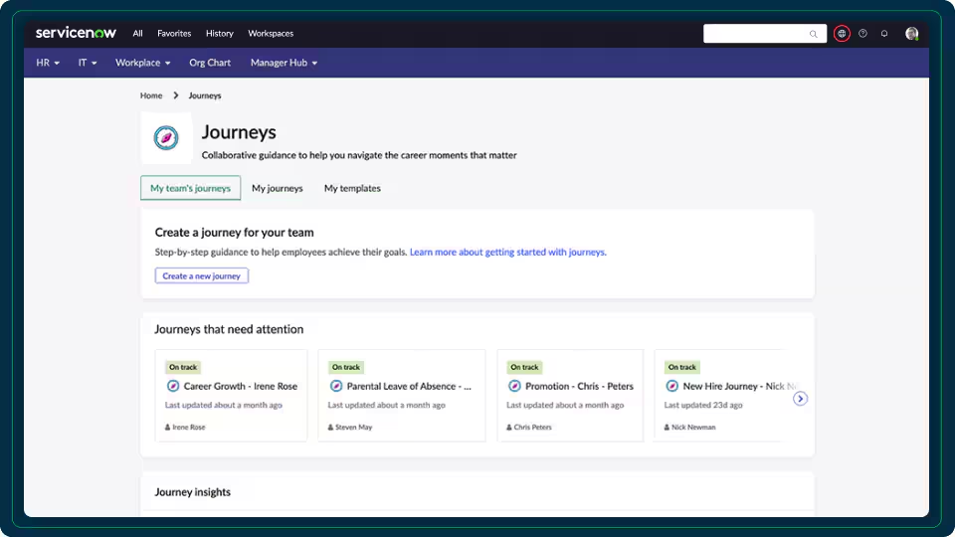Screen dimensions: 955x537
Task: Click the 'Last updated 23d ago' text
Action: [703, 405]
